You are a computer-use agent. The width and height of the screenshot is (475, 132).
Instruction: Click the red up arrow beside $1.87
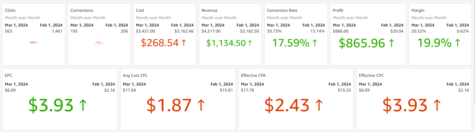[x=201, y=105]
